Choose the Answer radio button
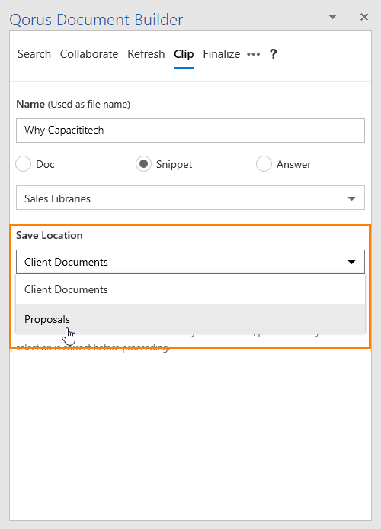This screenshot has height=529, width=381. (x=264, y=164)
